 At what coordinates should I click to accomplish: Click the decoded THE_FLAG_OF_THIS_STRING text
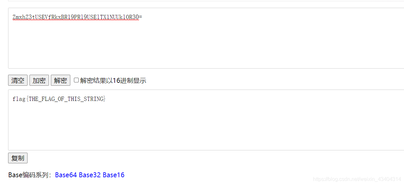point(66,99)
